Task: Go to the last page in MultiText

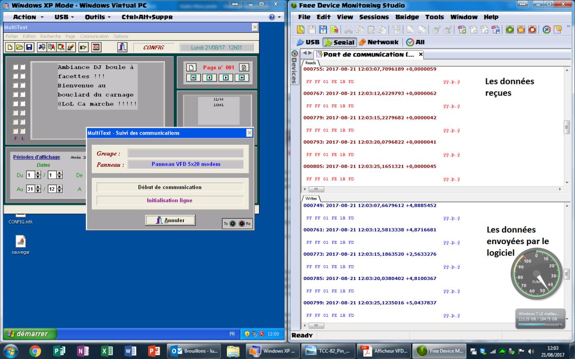Action: tap(242, 78)
